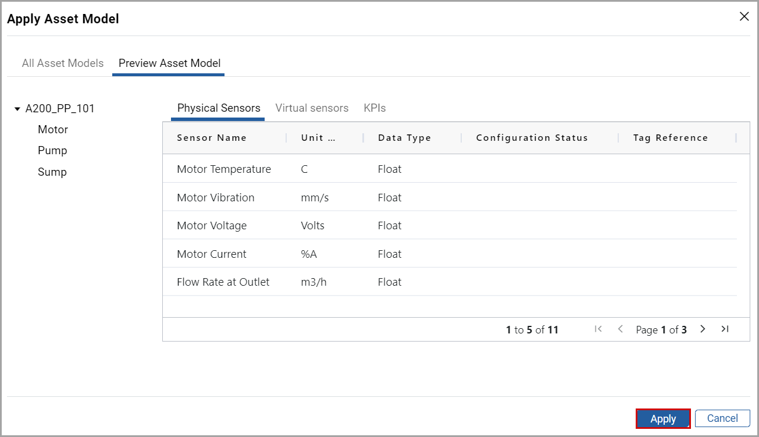Screen dimensions: 759x437
Task: Collapse the A200_PP_101 tree node
Action: coord(17,109)
